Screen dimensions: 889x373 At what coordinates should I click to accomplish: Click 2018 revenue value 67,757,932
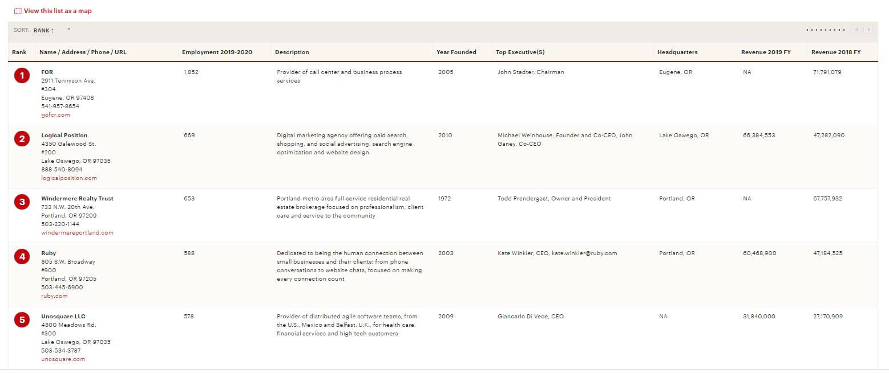click(828, 199)
